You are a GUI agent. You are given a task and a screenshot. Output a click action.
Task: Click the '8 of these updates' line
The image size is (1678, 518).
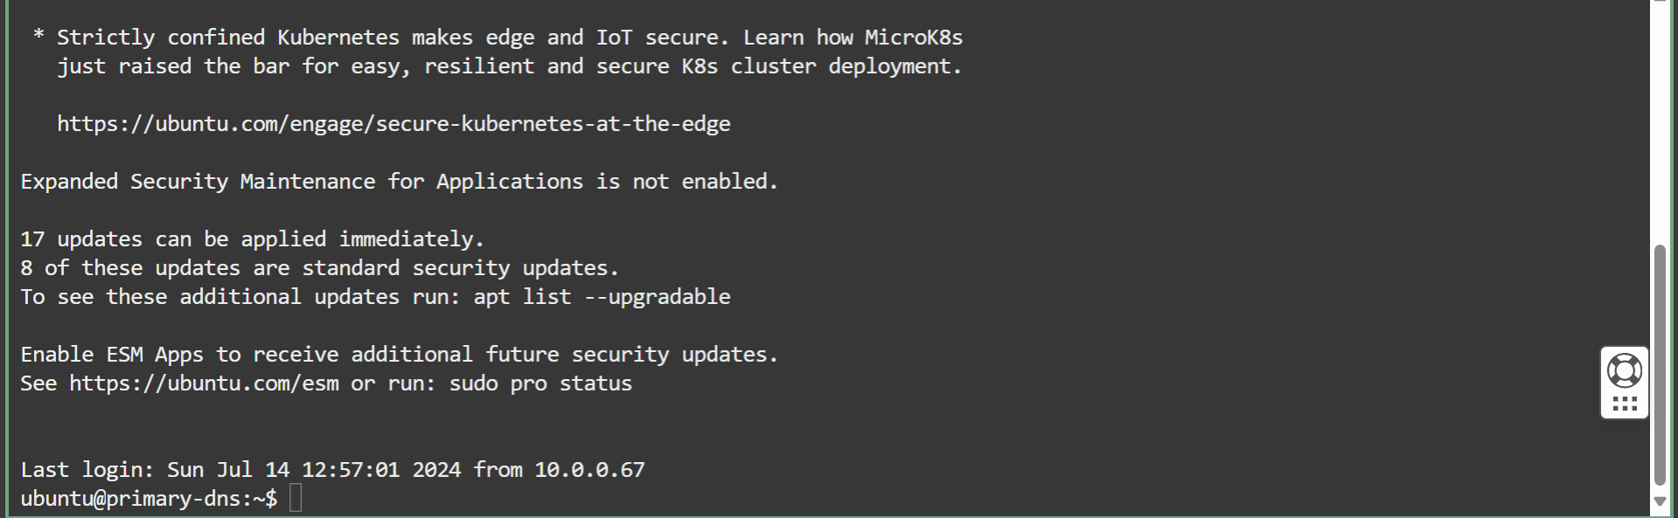pyautogui.click(x=319, y=268)
